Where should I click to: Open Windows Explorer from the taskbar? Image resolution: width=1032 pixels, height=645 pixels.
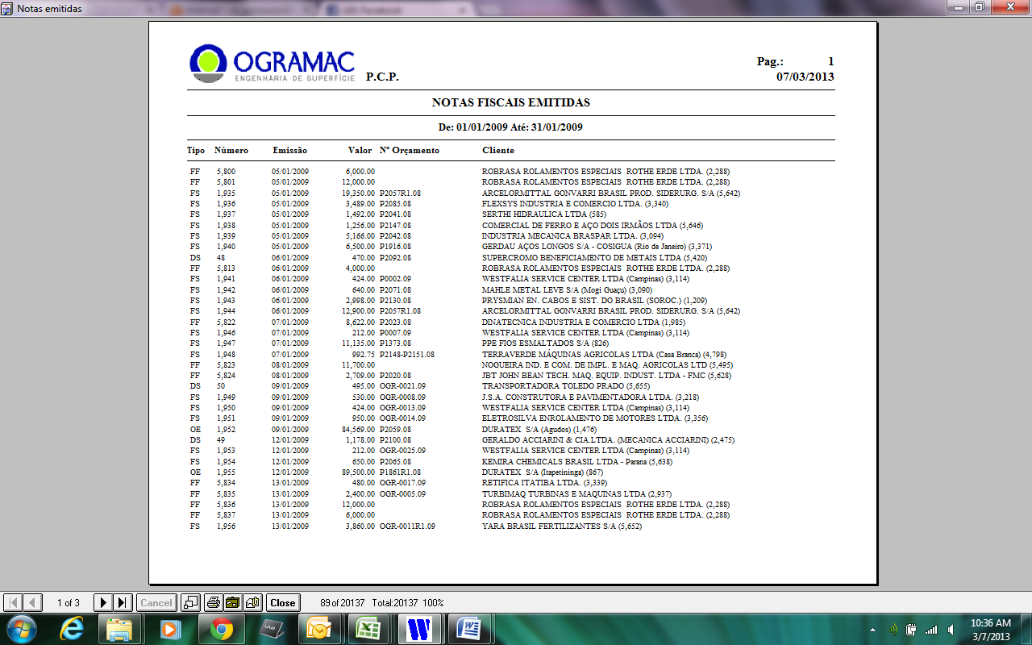120,629
